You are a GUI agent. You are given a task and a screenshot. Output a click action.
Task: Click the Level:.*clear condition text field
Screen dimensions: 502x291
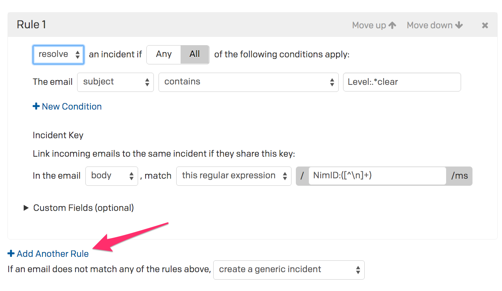pyautogui.click(x=402, y=82)
